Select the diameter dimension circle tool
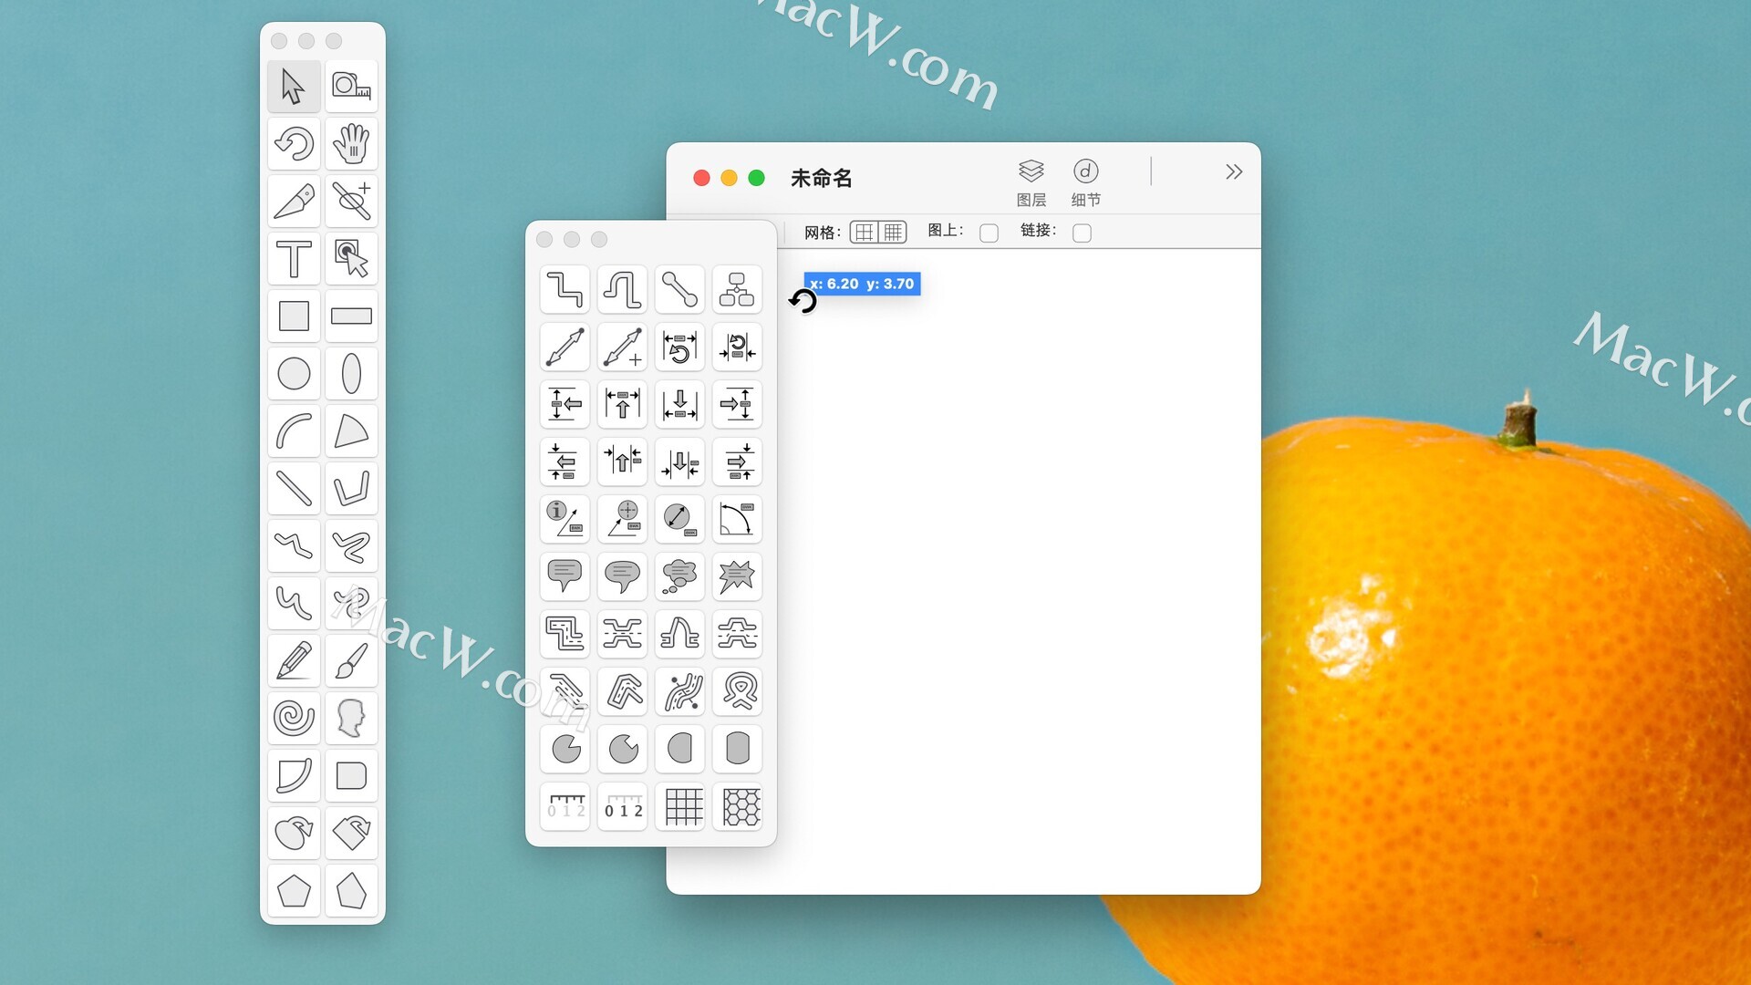This screenshot has width=1751, height=985. [x=679, y=519]
